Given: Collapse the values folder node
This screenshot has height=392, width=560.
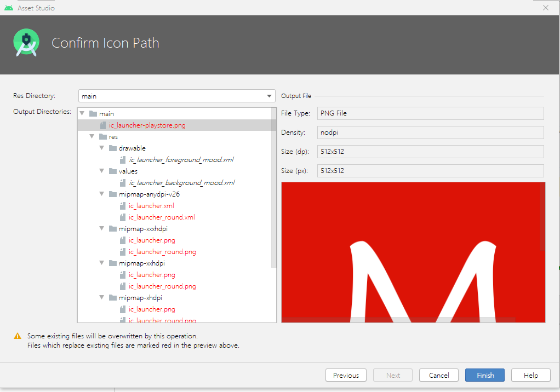Looking at the screenshot, I should click(x=101, y=171).
